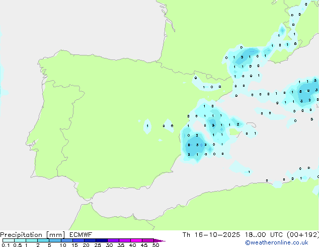This screenshot has width=319, height=247.
Task: Click the 40 to 45 mm magenta swatch
Action: tap(136, 240)
